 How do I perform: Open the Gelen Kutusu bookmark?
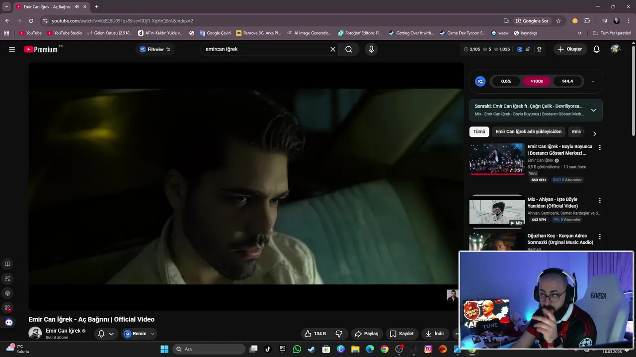(110, 33)
